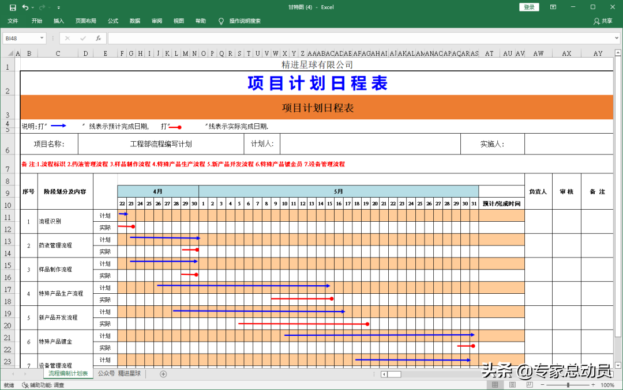Image resolution: width=623 pixels, height=390 pixels.
Task: Click horizontal scrollbar left arrow
Action: [384, 374]
